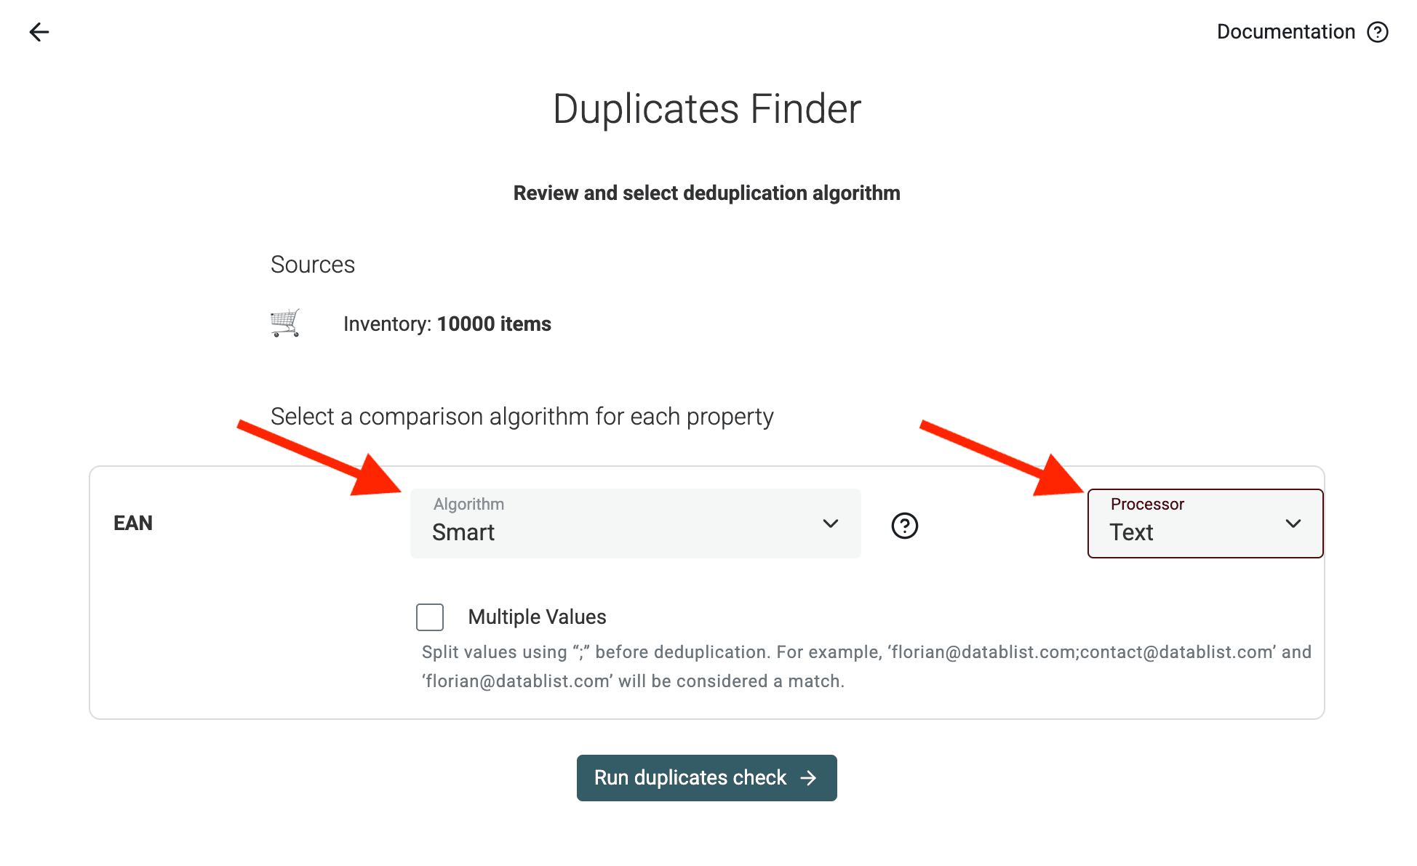Click the Inventory: 10000 items source entry
The height and width of the screenshot is (866, 1417).
coord(447,323)
